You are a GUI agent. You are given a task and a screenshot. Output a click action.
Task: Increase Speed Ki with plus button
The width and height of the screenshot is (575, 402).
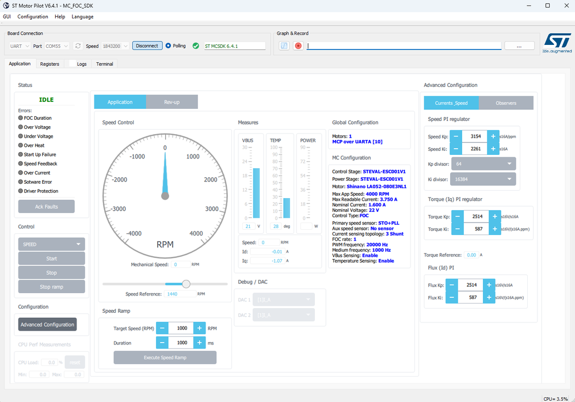(493, 149)
